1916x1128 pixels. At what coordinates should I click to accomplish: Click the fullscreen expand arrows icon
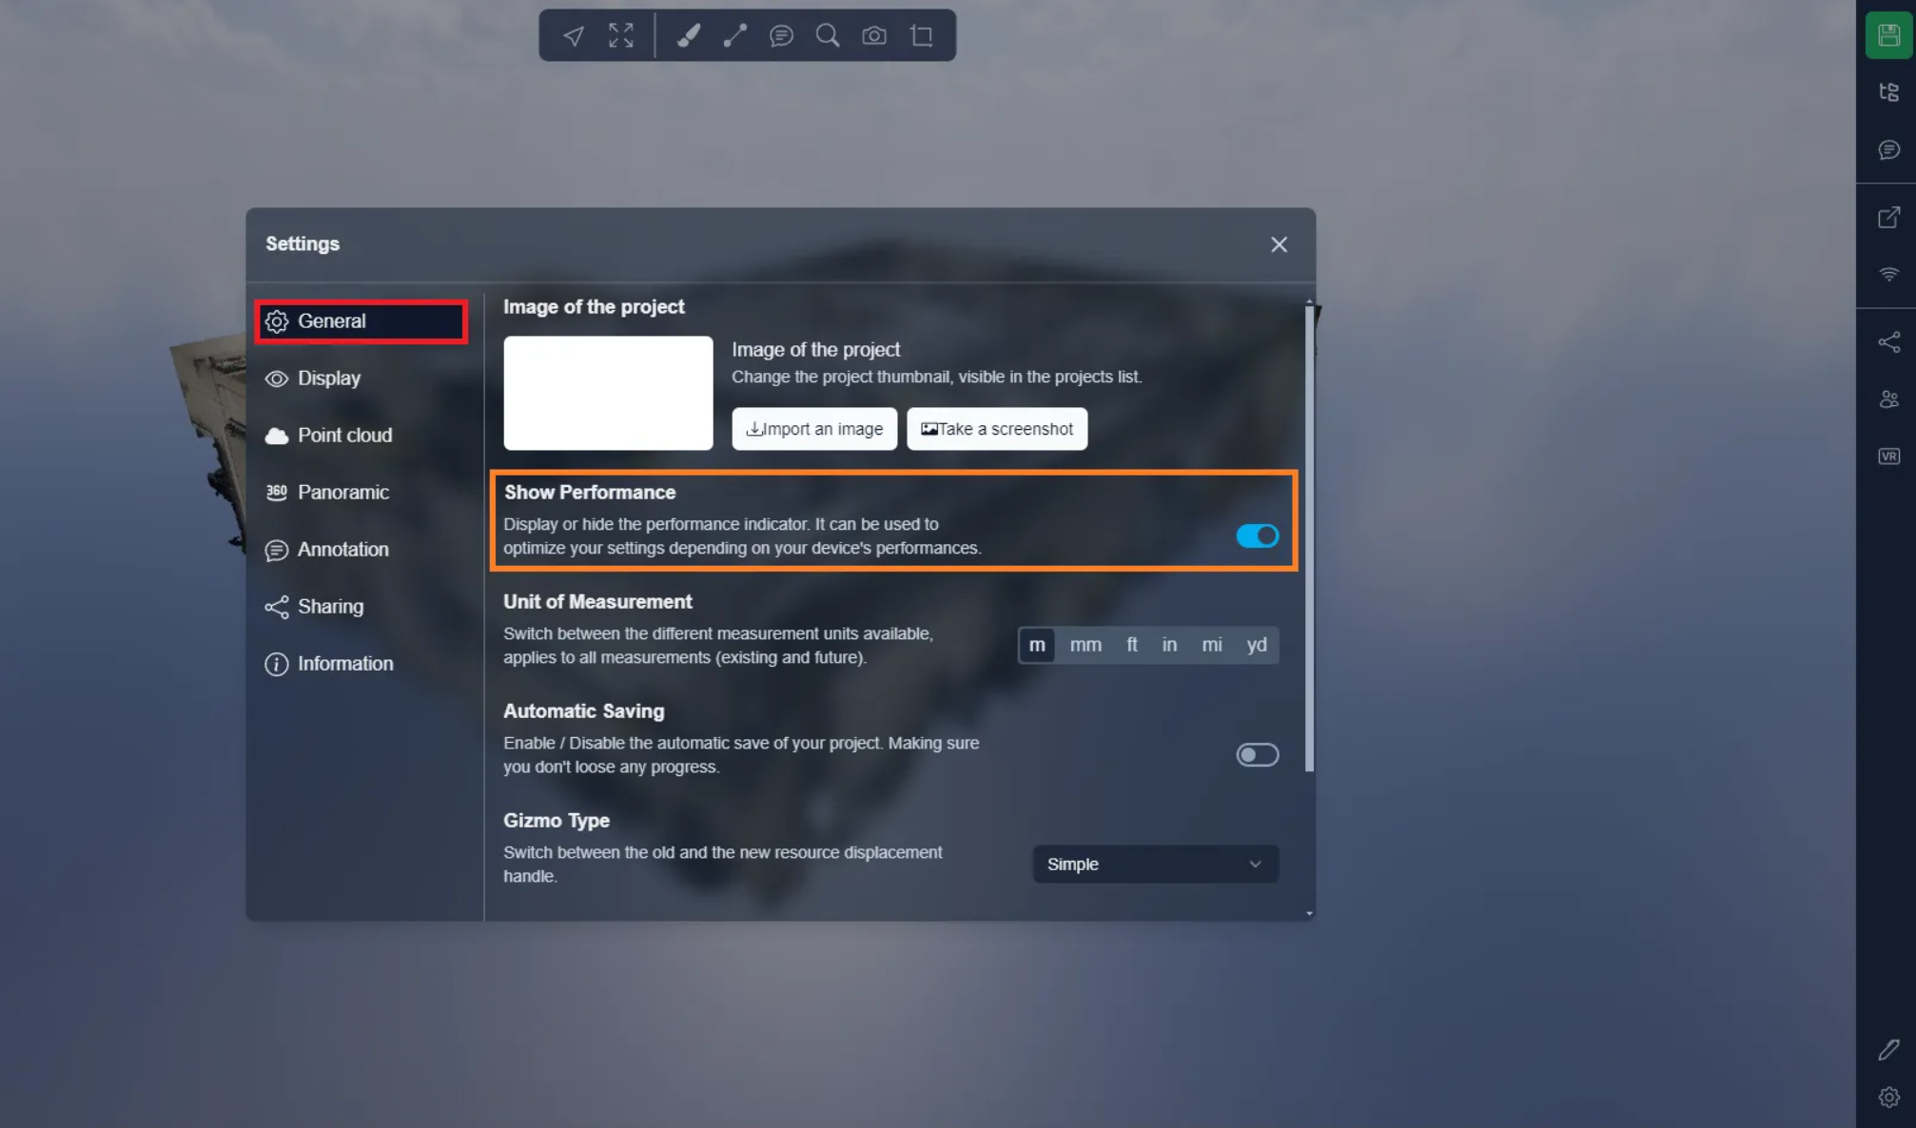(621, 36)
